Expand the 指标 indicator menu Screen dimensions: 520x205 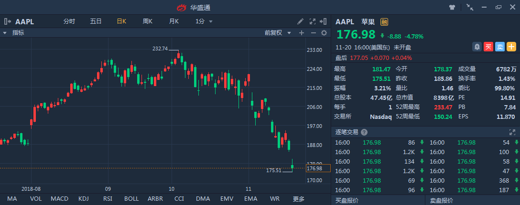13,33
